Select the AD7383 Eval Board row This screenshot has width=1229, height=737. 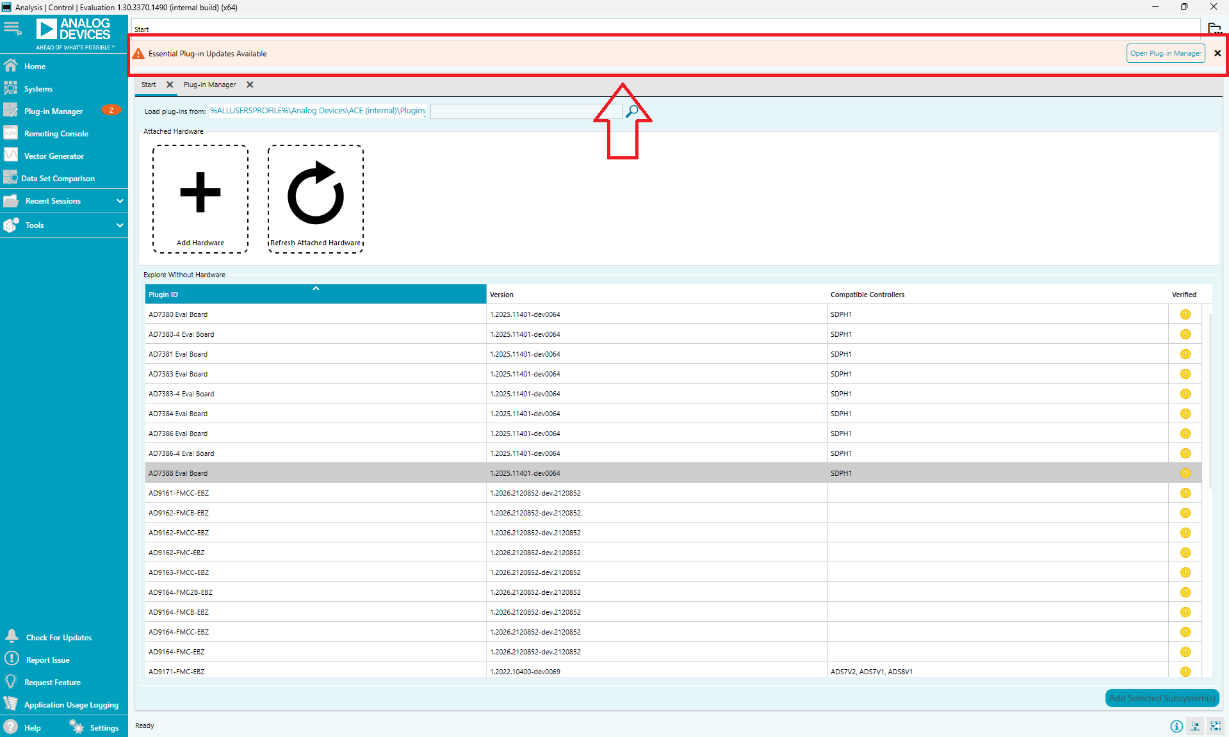pyautogui.click(x=673, y=374)
